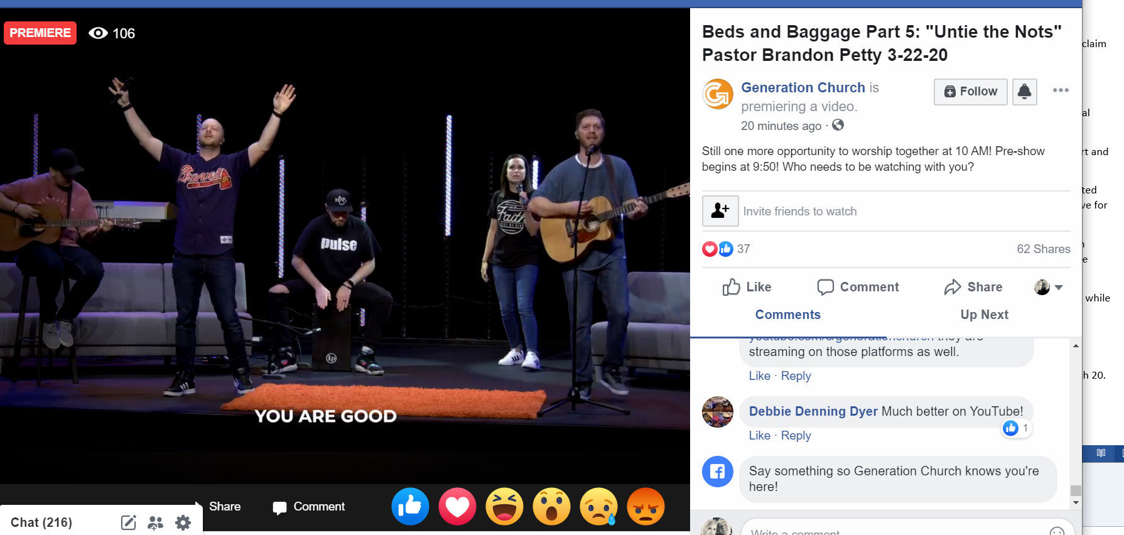Viewport: 1124px width, 535px height.
Task: Click the Facebook logo beside prompt message
Action: tap(717, 472)
